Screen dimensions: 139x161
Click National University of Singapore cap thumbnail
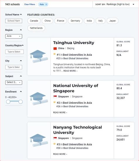(x=39, y=99)
